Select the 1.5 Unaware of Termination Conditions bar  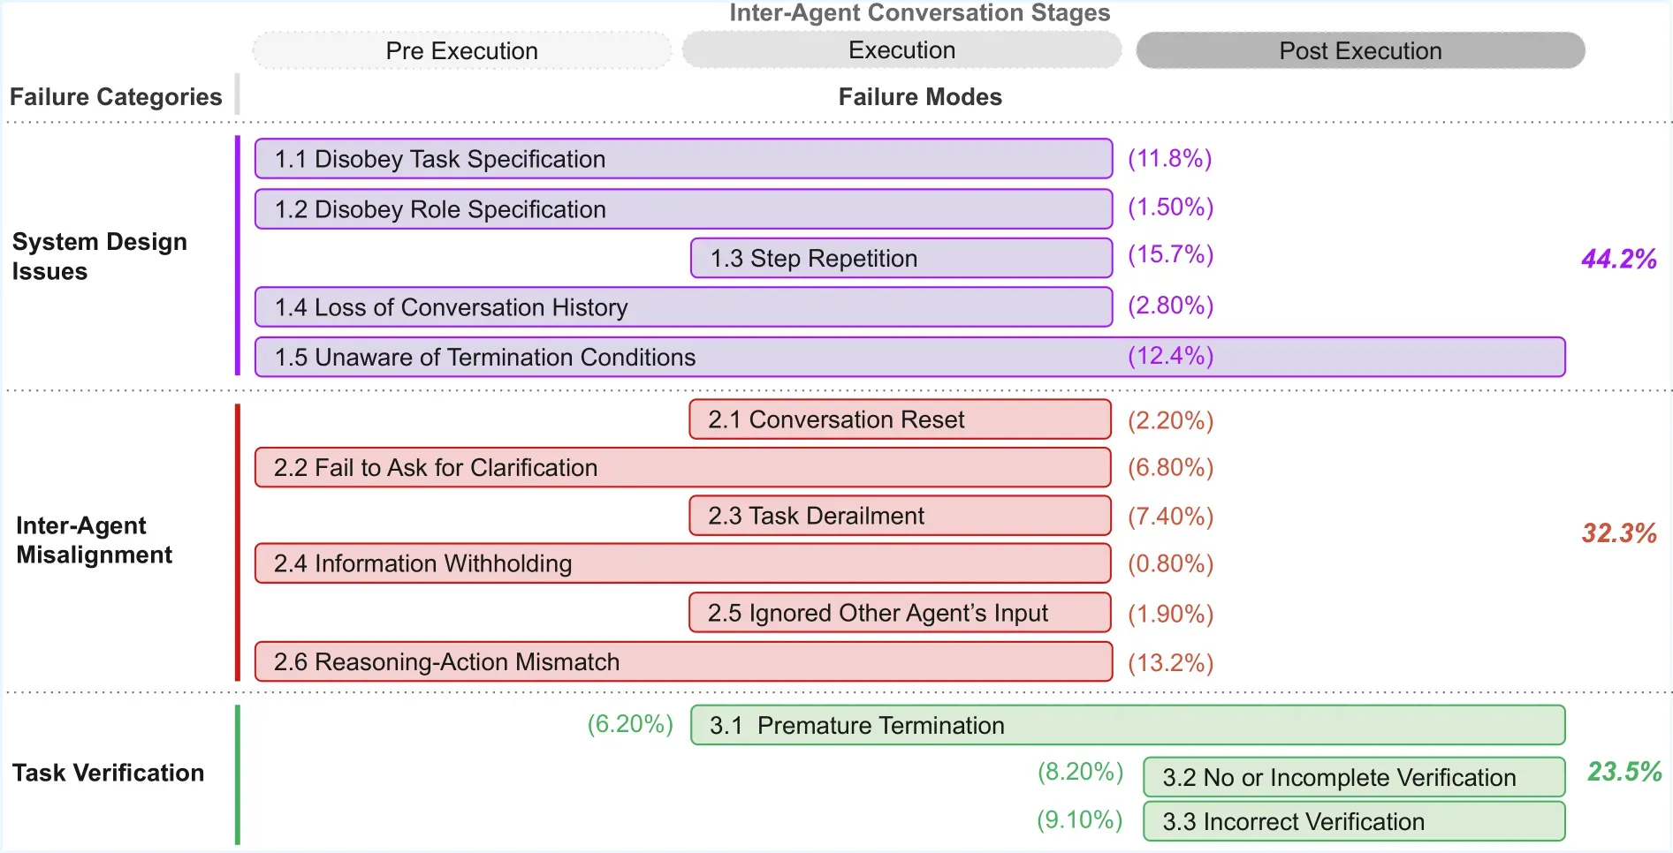coord(909,357)
